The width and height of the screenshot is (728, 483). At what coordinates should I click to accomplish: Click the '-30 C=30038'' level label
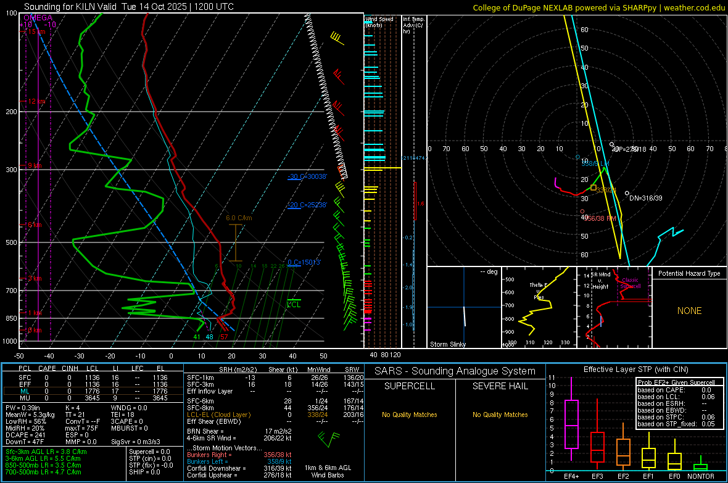(x=307, y=176)
